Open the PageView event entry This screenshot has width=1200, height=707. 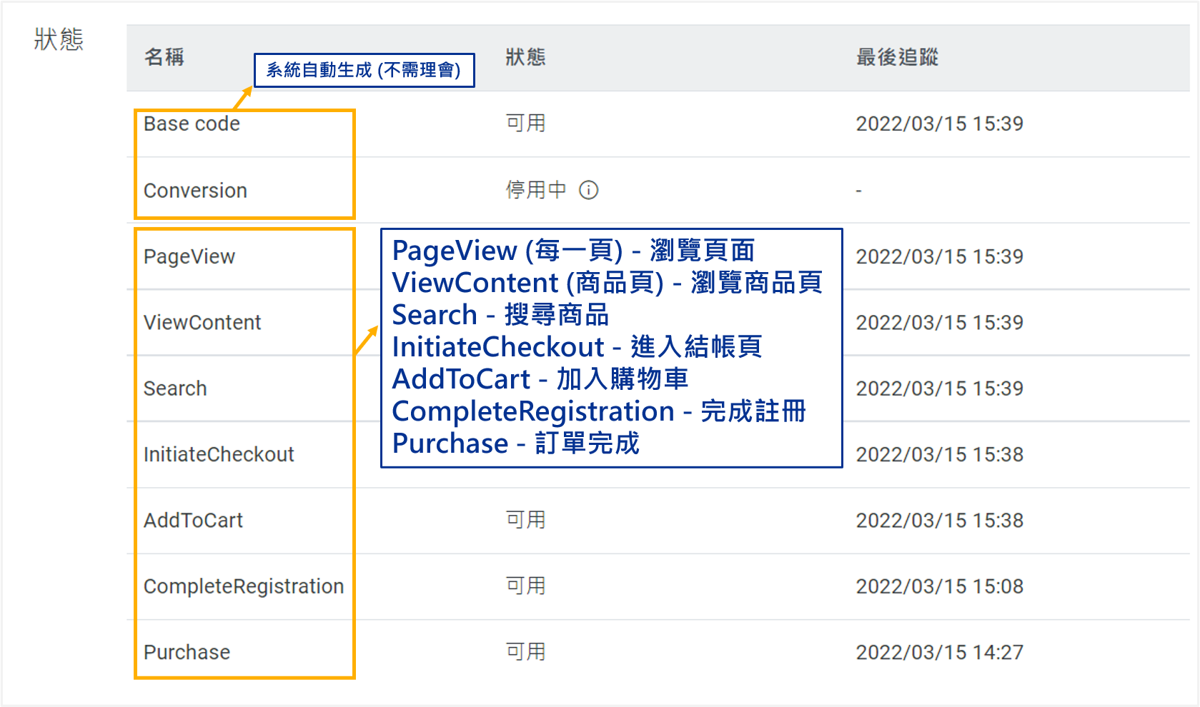coord(189,256)
